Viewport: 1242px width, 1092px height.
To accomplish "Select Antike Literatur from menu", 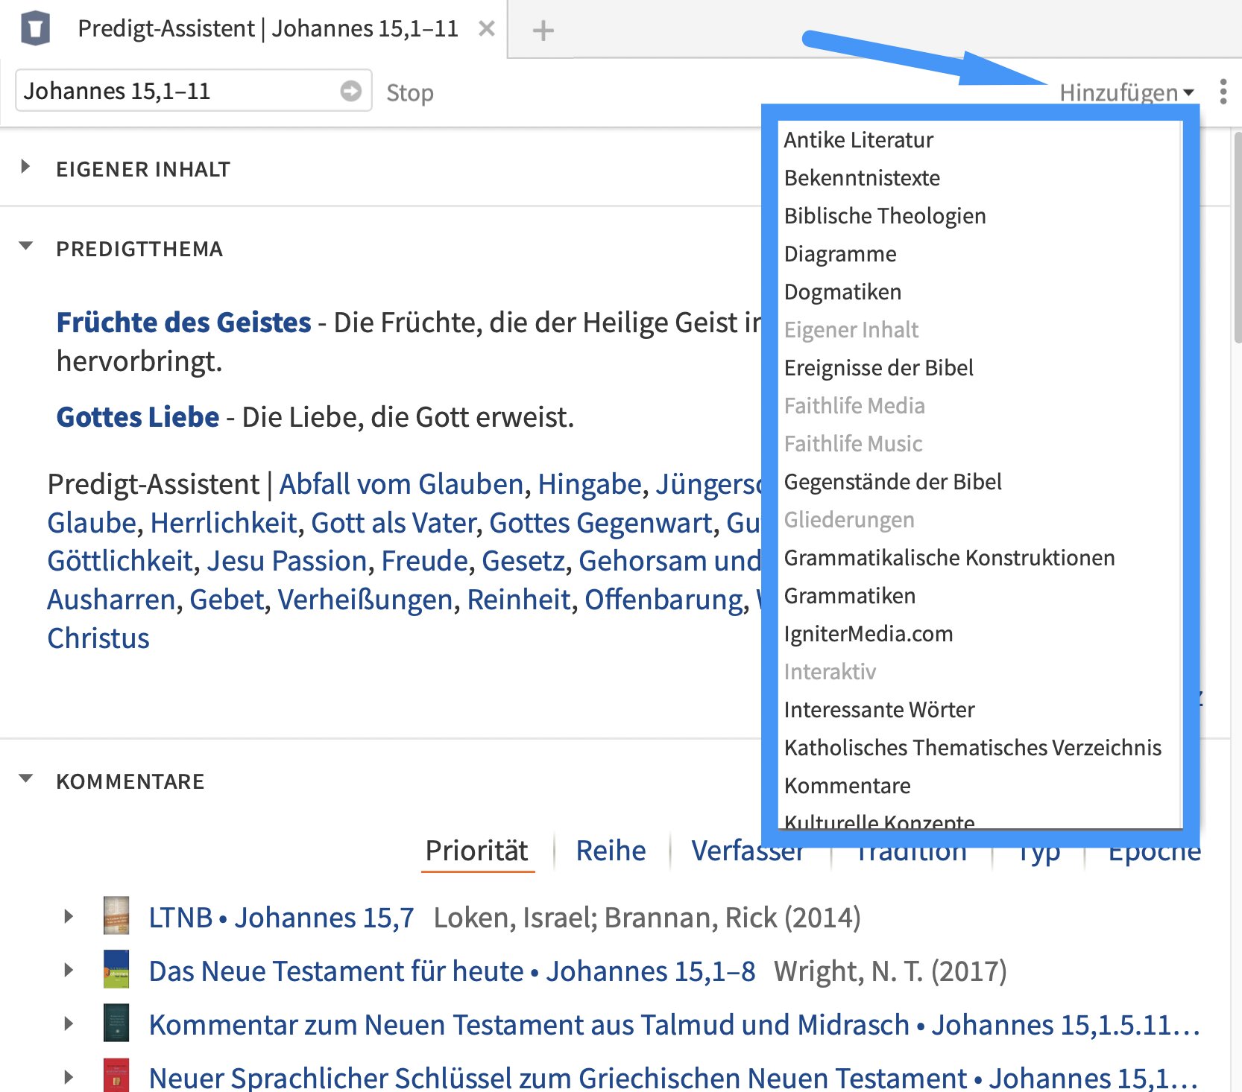I will coord(858,140).
